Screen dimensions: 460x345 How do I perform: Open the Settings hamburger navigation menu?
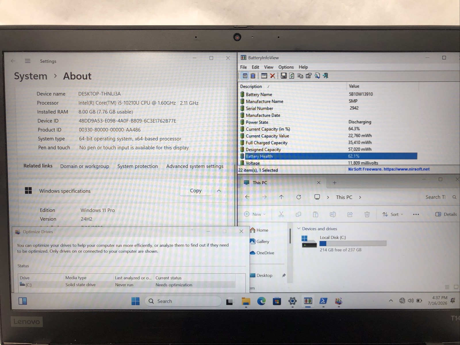[28, 61]
